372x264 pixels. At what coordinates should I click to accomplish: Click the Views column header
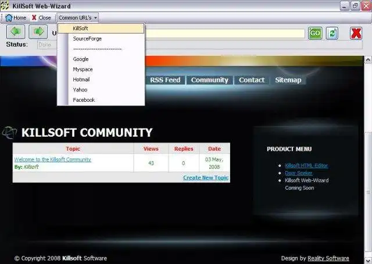[x=151, y=149]
